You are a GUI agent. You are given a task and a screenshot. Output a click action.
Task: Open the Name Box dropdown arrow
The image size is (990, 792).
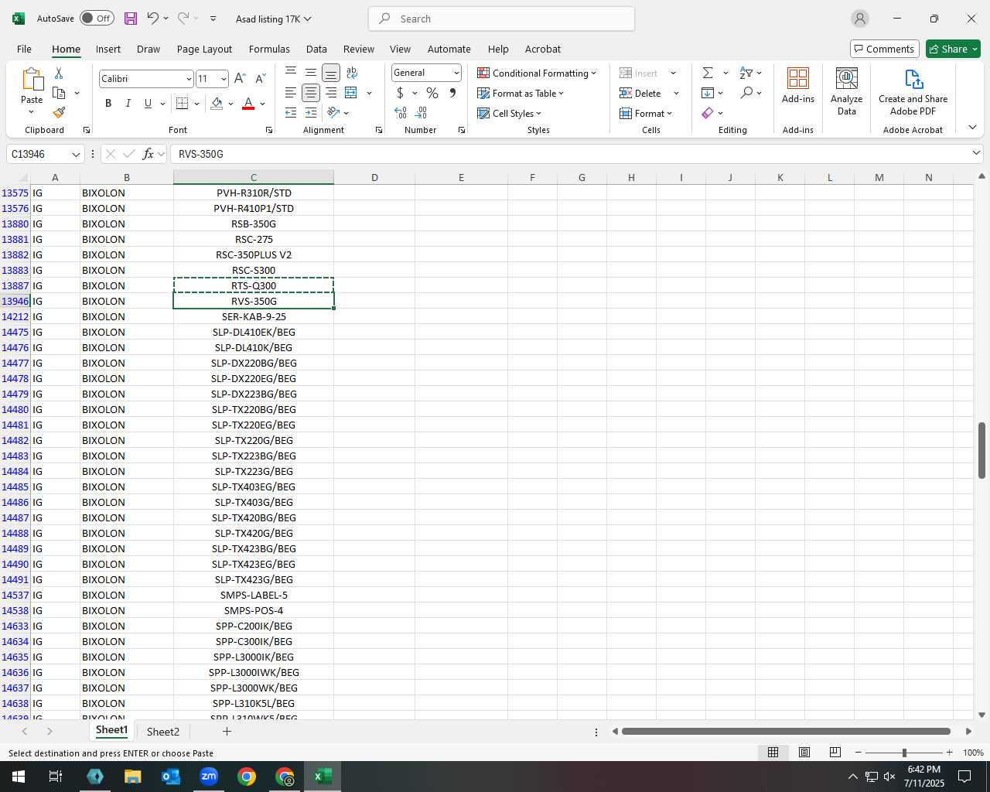(76, 155)
